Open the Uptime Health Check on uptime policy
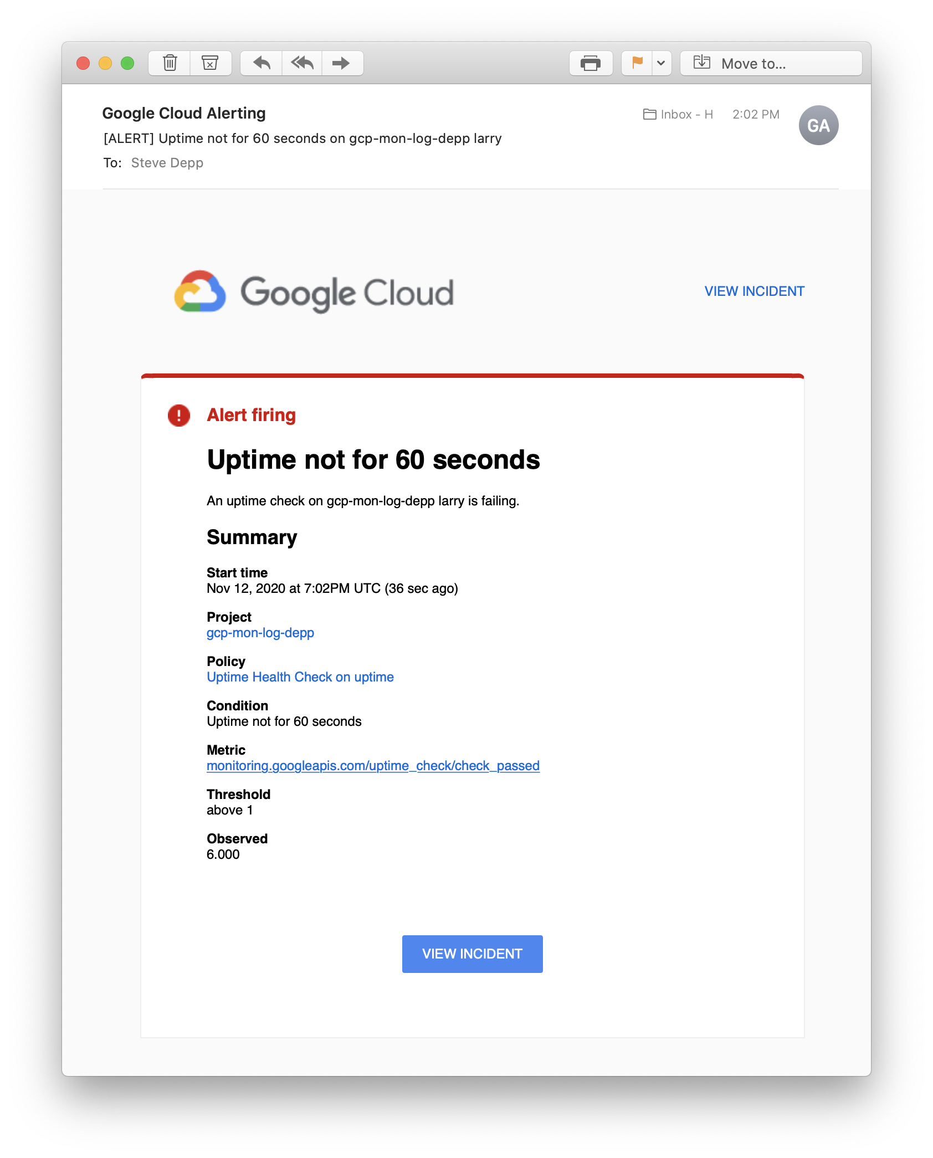Screen dimensions: 933x1158 (x=300, y=677)
